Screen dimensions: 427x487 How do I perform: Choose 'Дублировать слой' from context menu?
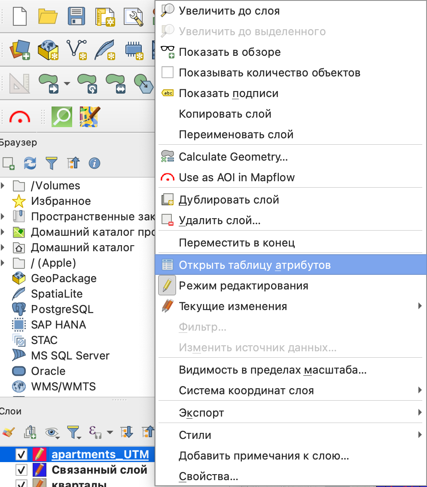(x=229, y=200)
